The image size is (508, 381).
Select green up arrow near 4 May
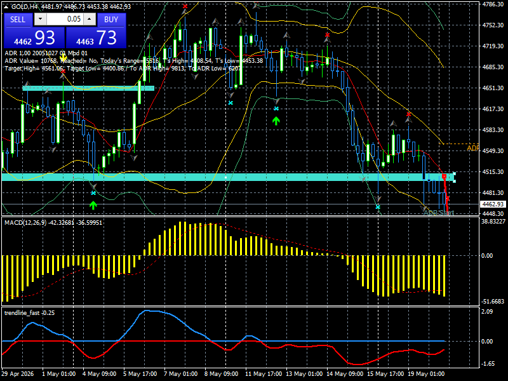click(93, 205)
